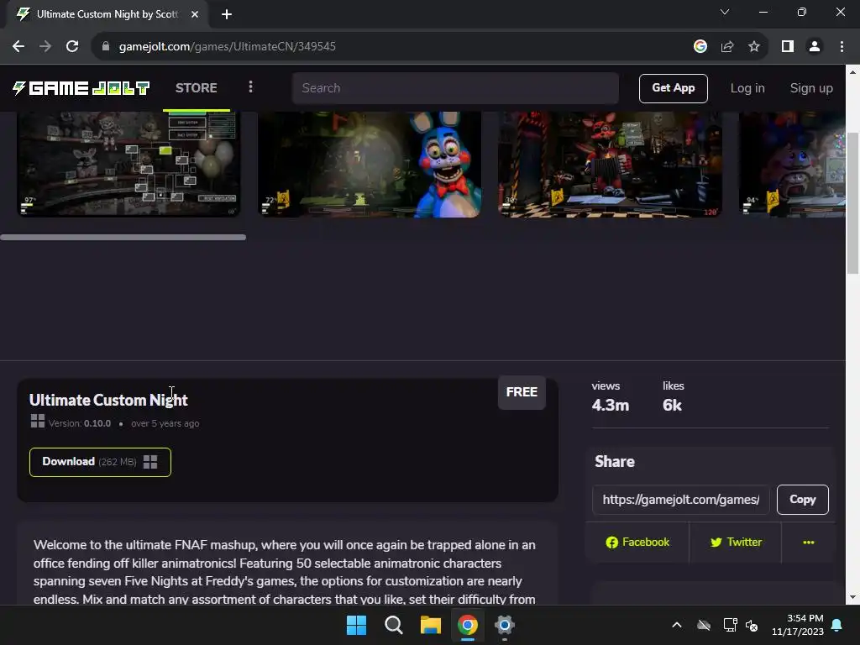Open Windows taskbar search
This screenshot has width=860, height=645.
(x=394, y=625)
